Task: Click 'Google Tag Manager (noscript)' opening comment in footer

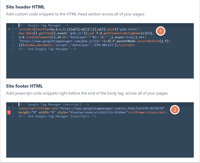Action: 54,104
